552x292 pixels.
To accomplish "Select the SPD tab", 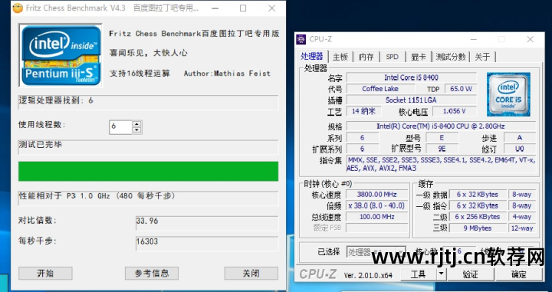I will click(393, 57).
